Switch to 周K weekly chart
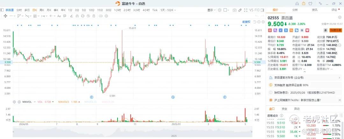Screen dimensions: 344x139 point(42,10)
